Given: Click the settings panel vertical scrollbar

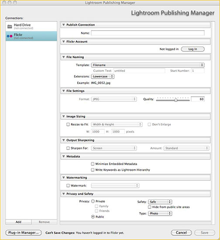Looking at the screenshot, I should [213, 123].
